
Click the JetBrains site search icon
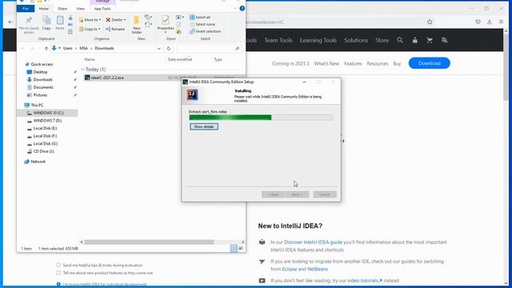pos(400,40)
